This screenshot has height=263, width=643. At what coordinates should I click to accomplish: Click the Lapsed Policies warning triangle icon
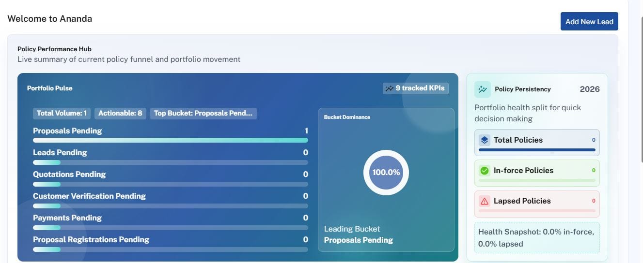(x=485, y=201)
